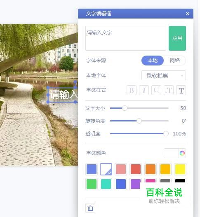This screenshot has height=217, width=200.
Task: Switch font source to 网络
Action: click(x=175, y=61)
